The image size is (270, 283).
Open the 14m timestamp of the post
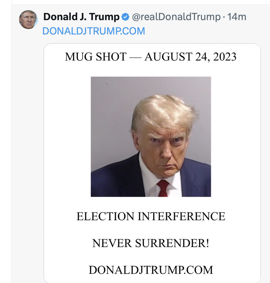pyautogui.click(x=237, y=17)
